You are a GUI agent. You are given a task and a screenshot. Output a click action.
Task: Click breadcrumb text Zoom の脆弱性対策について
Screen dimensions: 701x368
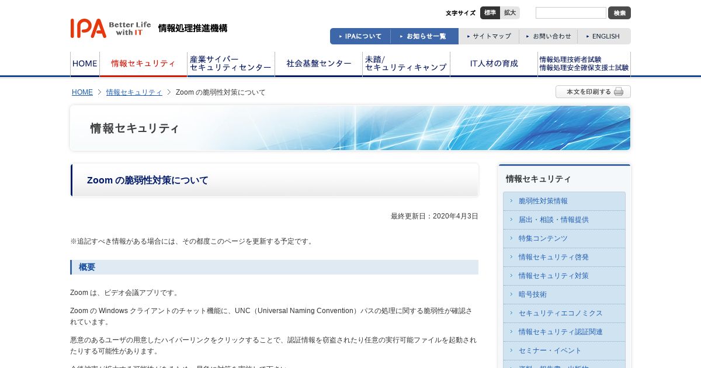[x=221, y=92]
